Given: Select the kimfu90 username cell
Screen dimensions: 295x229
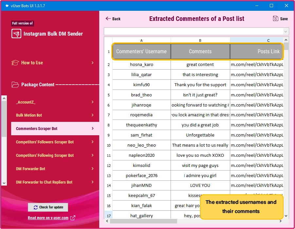Looking at the screenshot, I should point(141,85).
